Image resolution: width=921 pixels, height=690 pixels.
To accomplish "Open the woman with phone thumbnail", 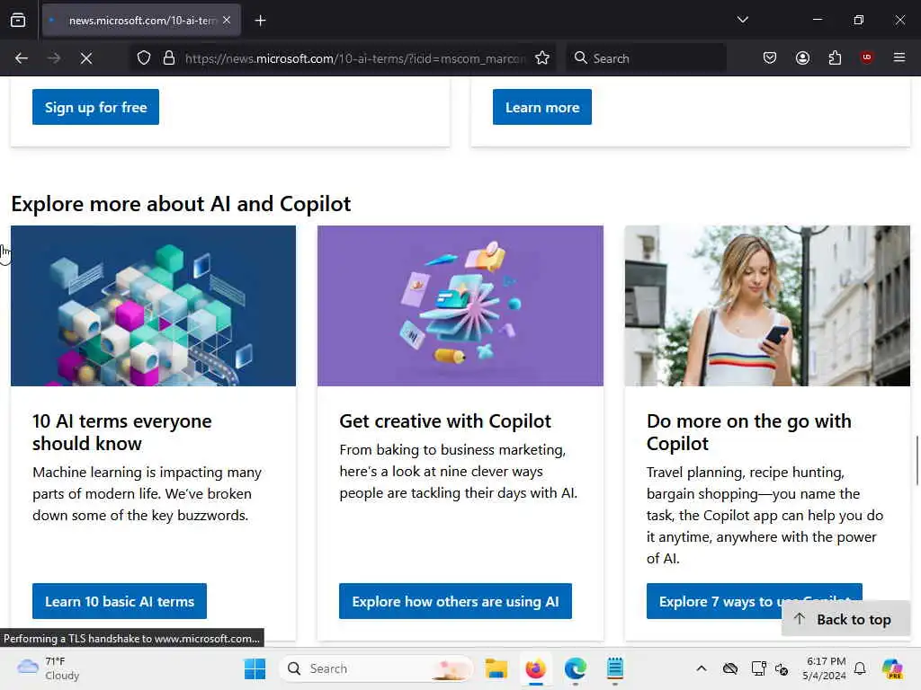I will pos(768,305).
